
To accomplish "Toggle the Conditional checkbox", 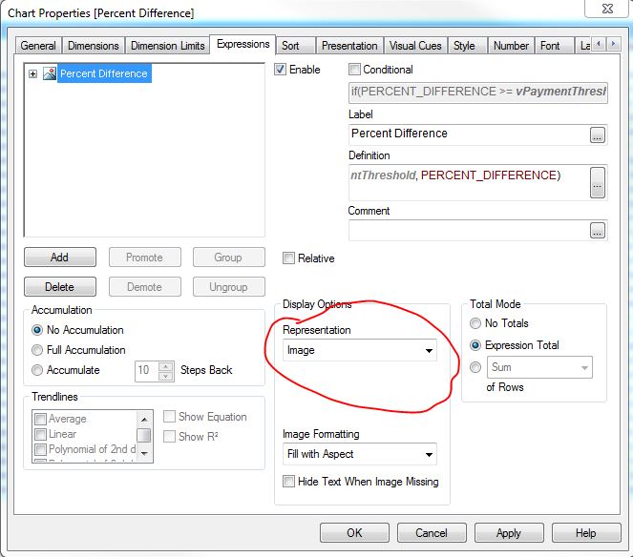I will click(x=354, y=70).
